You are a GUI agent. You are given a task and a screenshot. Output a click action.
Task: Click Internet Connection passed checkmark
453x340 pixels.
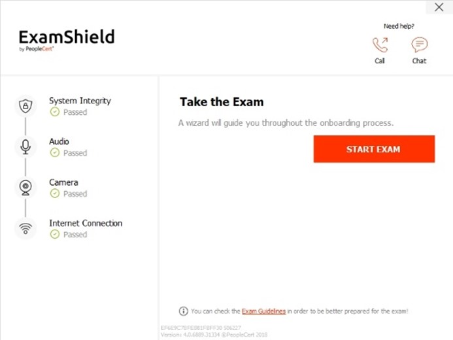(55, 234)
